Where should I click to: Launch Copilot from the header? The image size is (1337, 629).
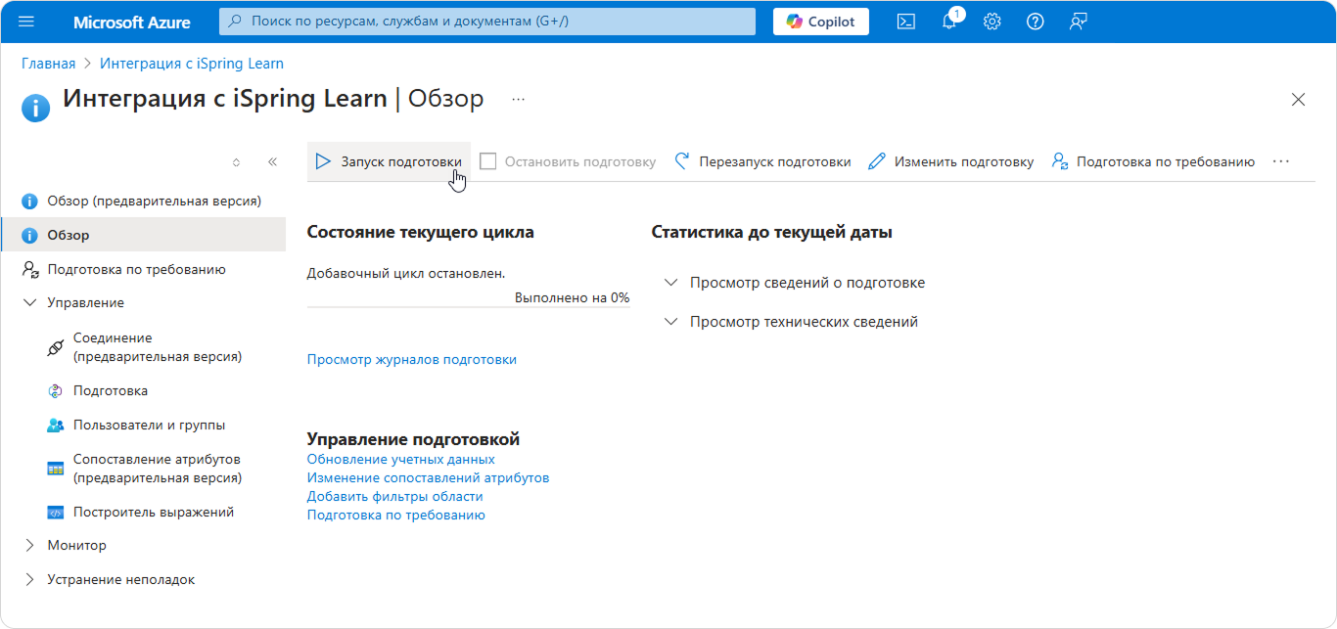point(821,22)
